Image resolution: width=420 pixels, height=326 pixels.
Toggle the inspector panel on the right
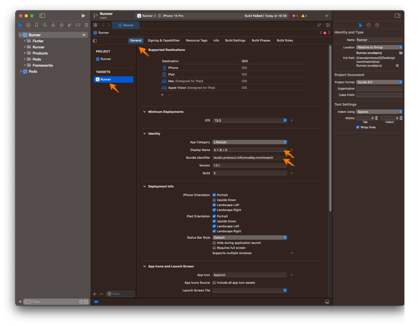pos(397,16)
